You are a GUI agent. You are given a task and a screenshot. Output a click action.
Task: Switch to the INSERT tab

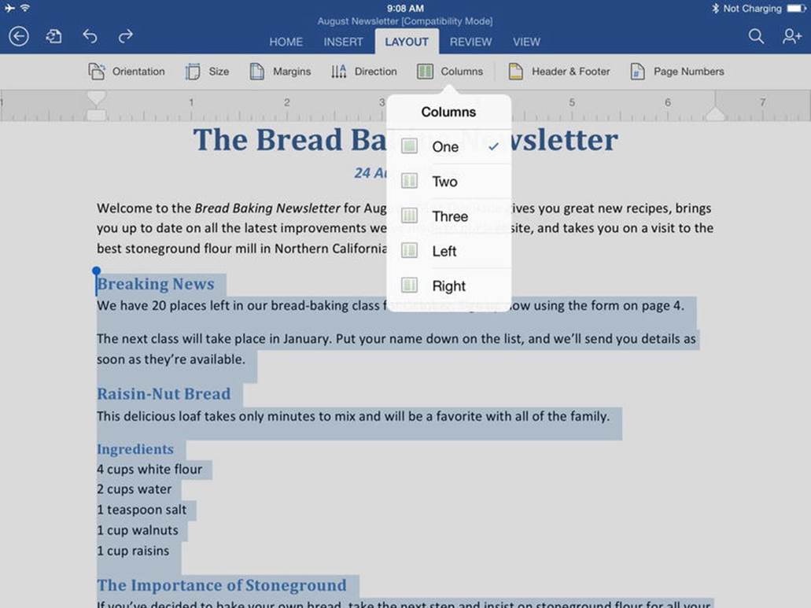click(x=344, y=42)
